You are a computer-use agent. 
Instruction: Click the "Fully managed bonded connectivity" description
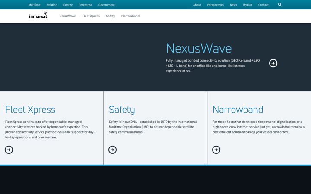[x=213, y=66]
